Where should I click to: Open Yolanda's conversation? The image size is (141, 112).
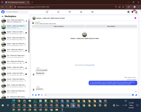pyautogui.click(x=14, y=74)
